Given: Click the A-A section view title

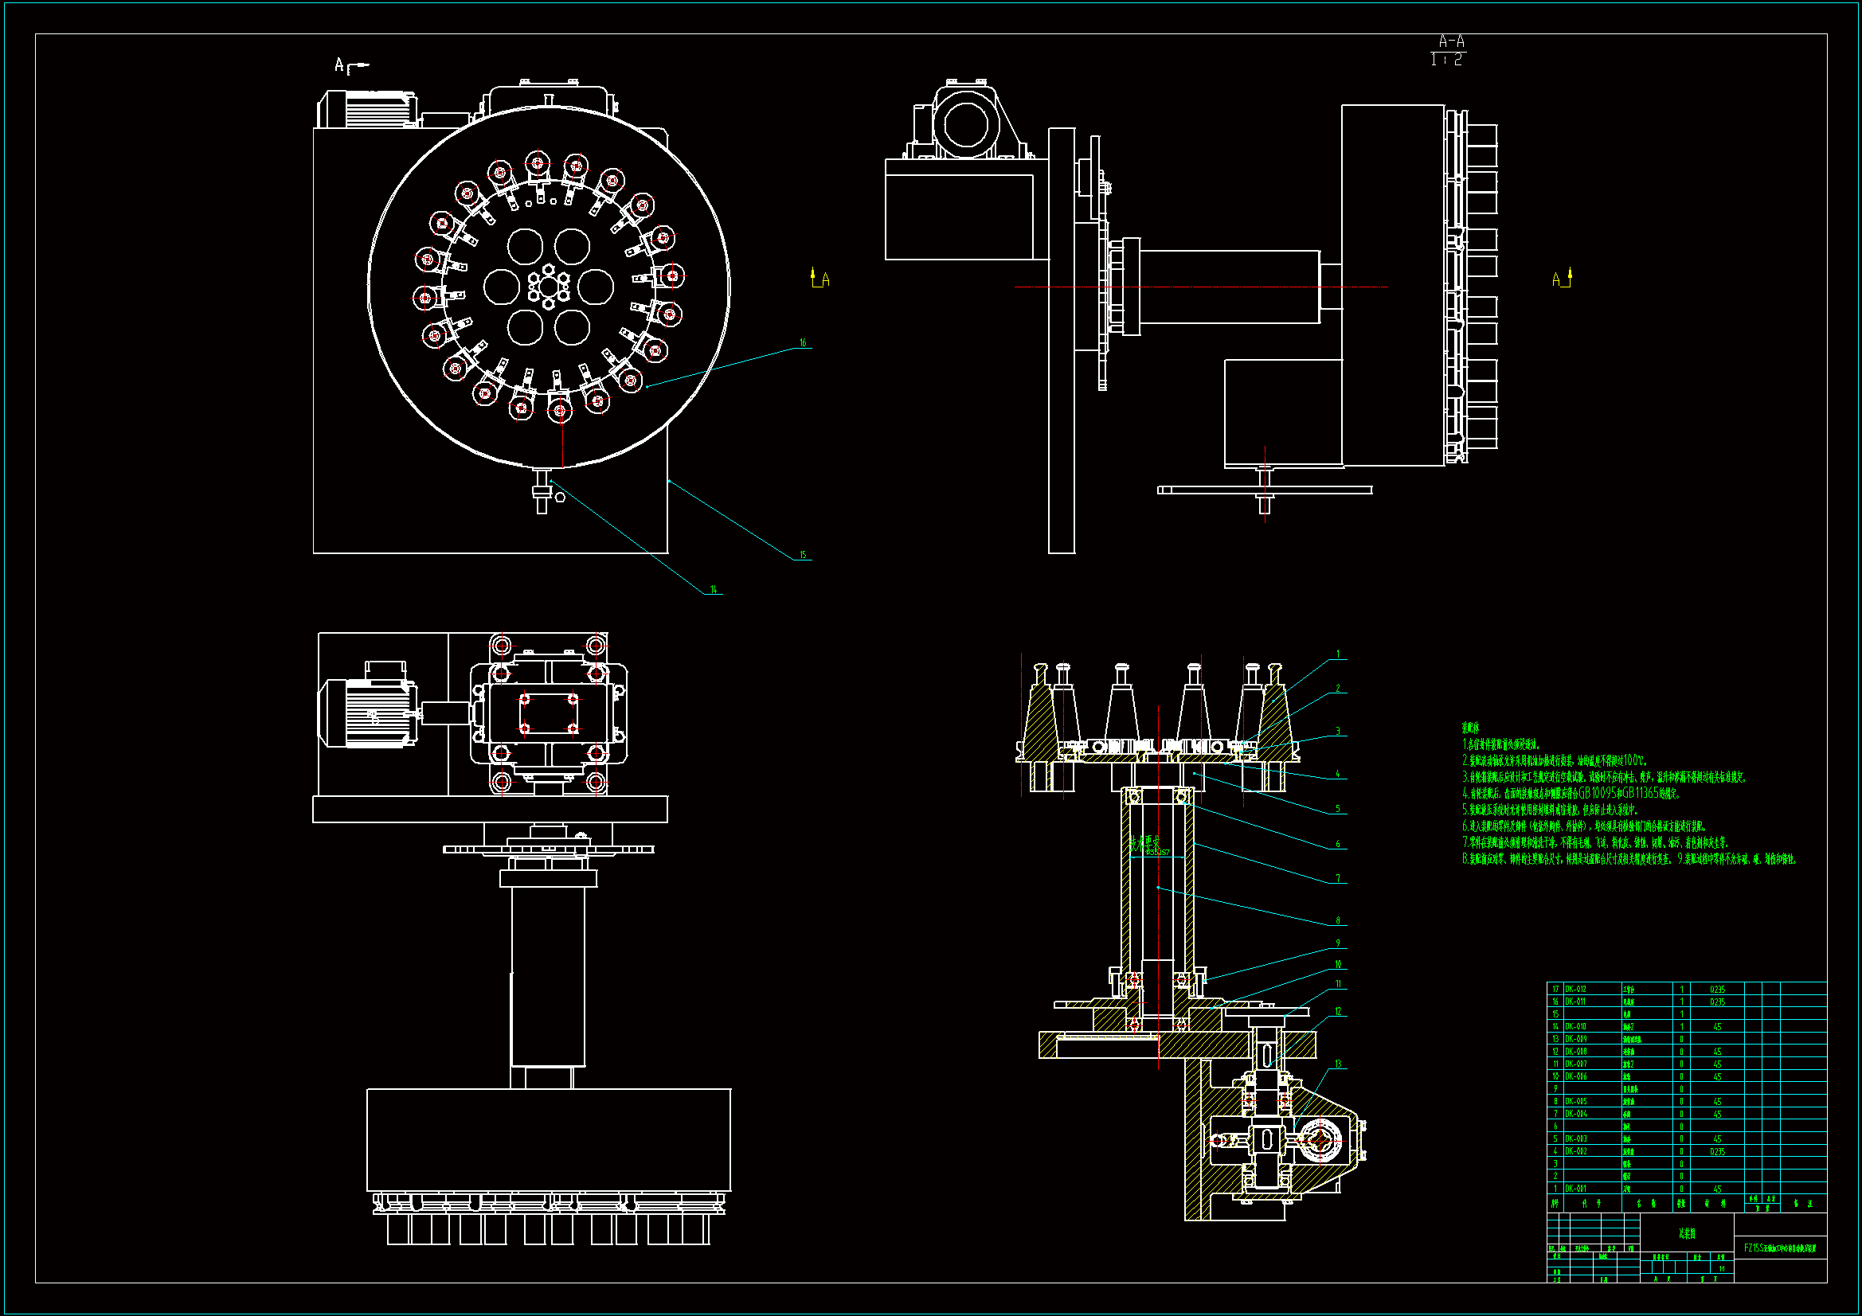Looking at the screenshot, I should coord(1451,41).
